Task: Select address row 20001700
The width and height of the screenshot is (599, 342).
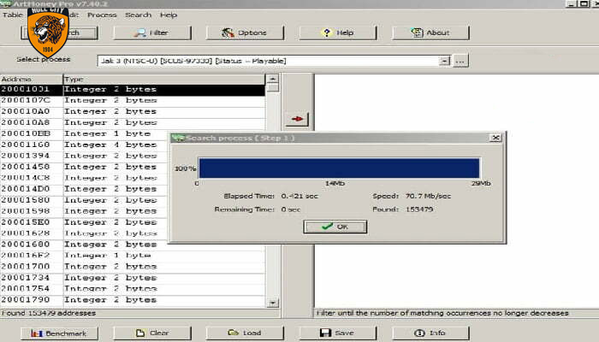Action: pos(132,267)
